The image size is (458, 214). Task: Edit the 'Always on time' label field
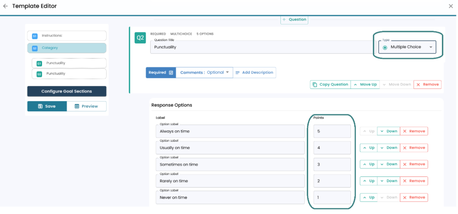(x=230, y=131)
